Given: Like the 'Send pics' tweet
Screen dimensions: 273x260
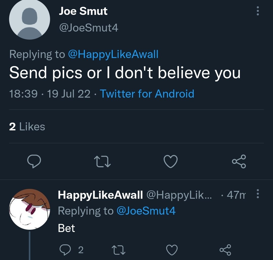Looking at the screenshot, I should pyautogui.click(x=171, y=161).
